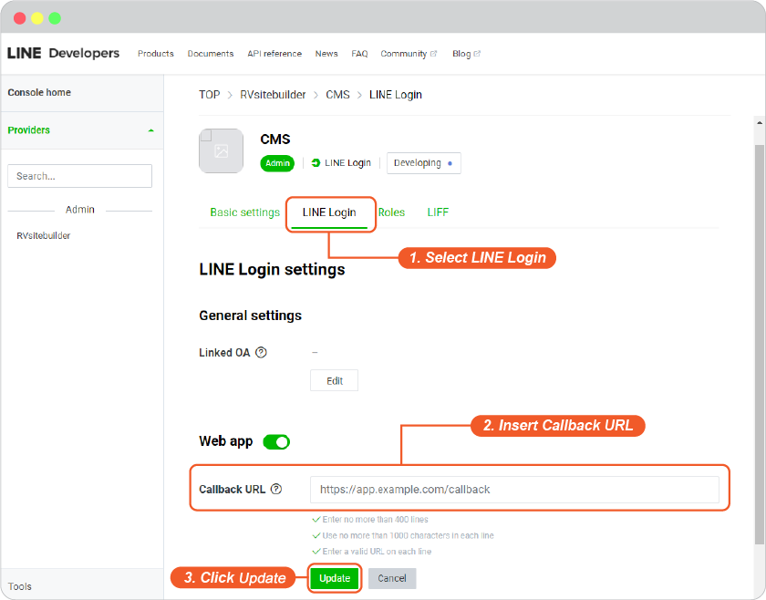
Task: Click the TOP breadcrumb link
Action: coord(209,95)
